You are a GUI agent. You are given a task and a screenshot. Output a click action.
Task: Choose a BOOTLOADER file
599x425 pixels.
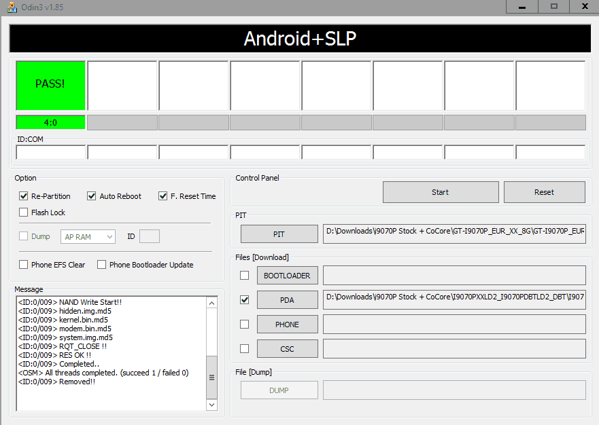(288, 276)
